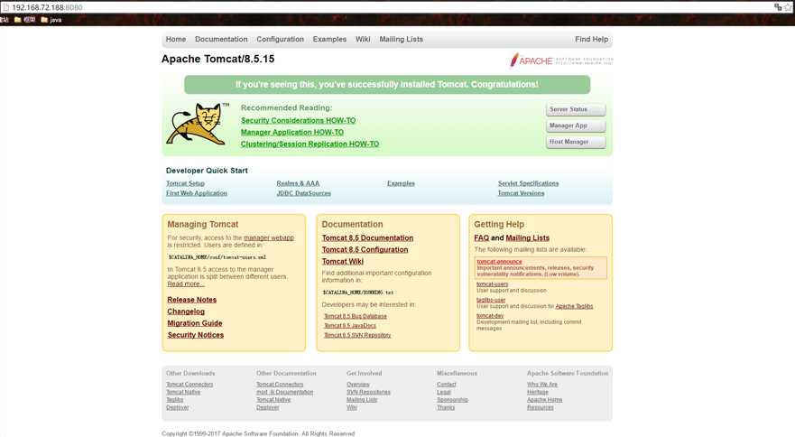The image size is (795, 437).
Task: Open SVN Repositories footer link
Action: [x=368, y=392]
